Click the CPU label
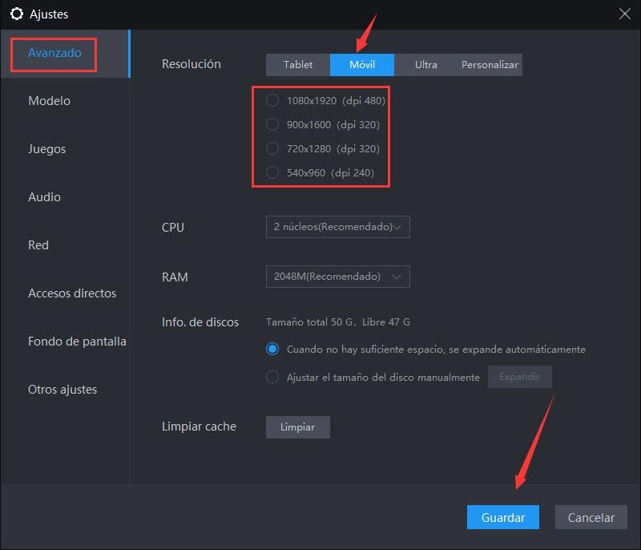 coord(173,228)
